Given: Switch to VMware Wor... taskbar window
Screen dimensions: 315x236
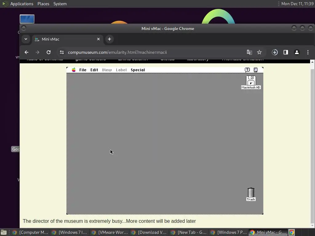Looking at the screenshot, I should (109, 232).
